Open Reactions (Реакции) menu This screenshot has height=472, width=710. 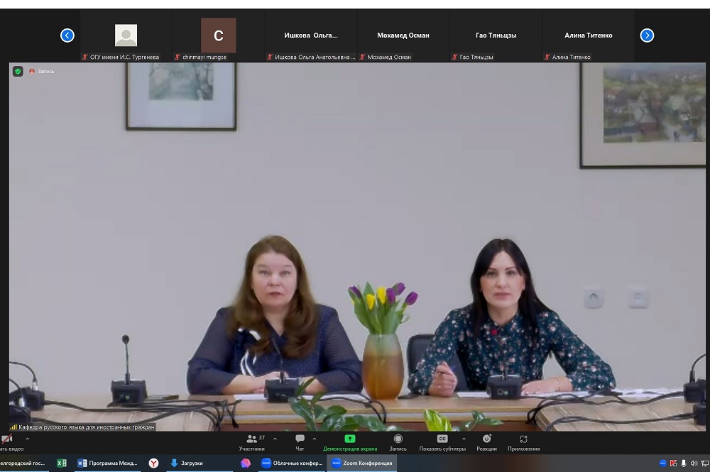pyautogui.click(x=486, y=442)
